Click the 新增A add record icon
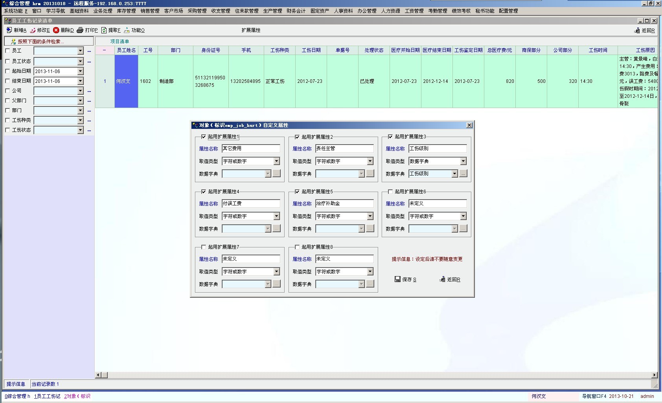The image size is (662, 403). point(9,30)
